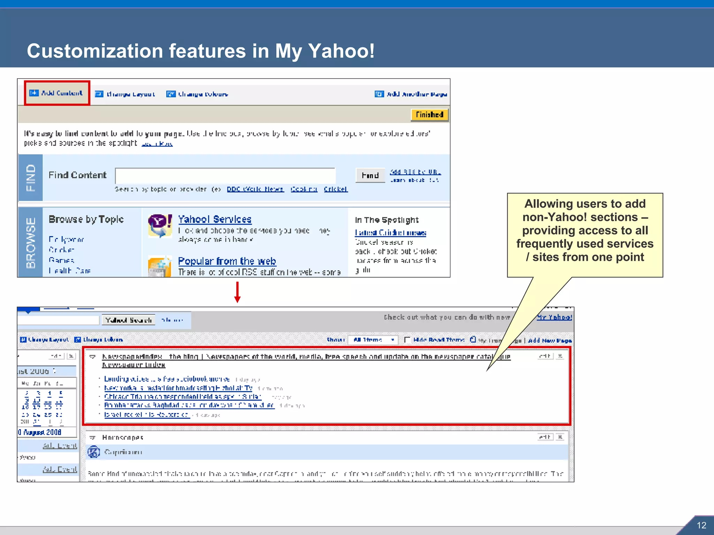Screen dimensions: 714x535
Task: Open the Add RSS by URL link
Action: click(415, 172)
